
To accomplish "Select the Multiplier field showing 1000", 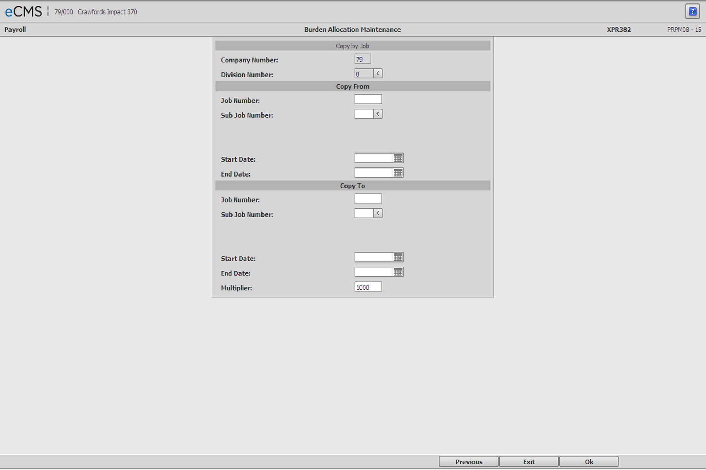I will tap(368, 287).
